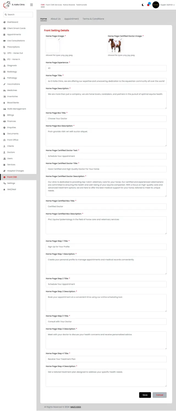Click the Super Admin avatar image
Screen dimensions: 176x411
pos(156,5)
